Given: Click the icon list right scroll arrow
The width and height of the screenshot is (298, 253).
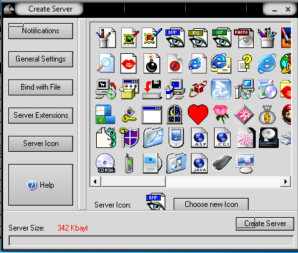Looking at the screenshot, I should (x=286, y=182).
